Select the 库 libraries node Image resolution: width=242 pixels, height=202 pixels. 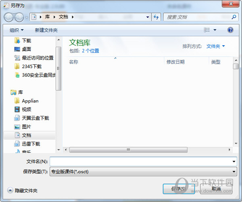pyautogui.click(x=21, y=92)
